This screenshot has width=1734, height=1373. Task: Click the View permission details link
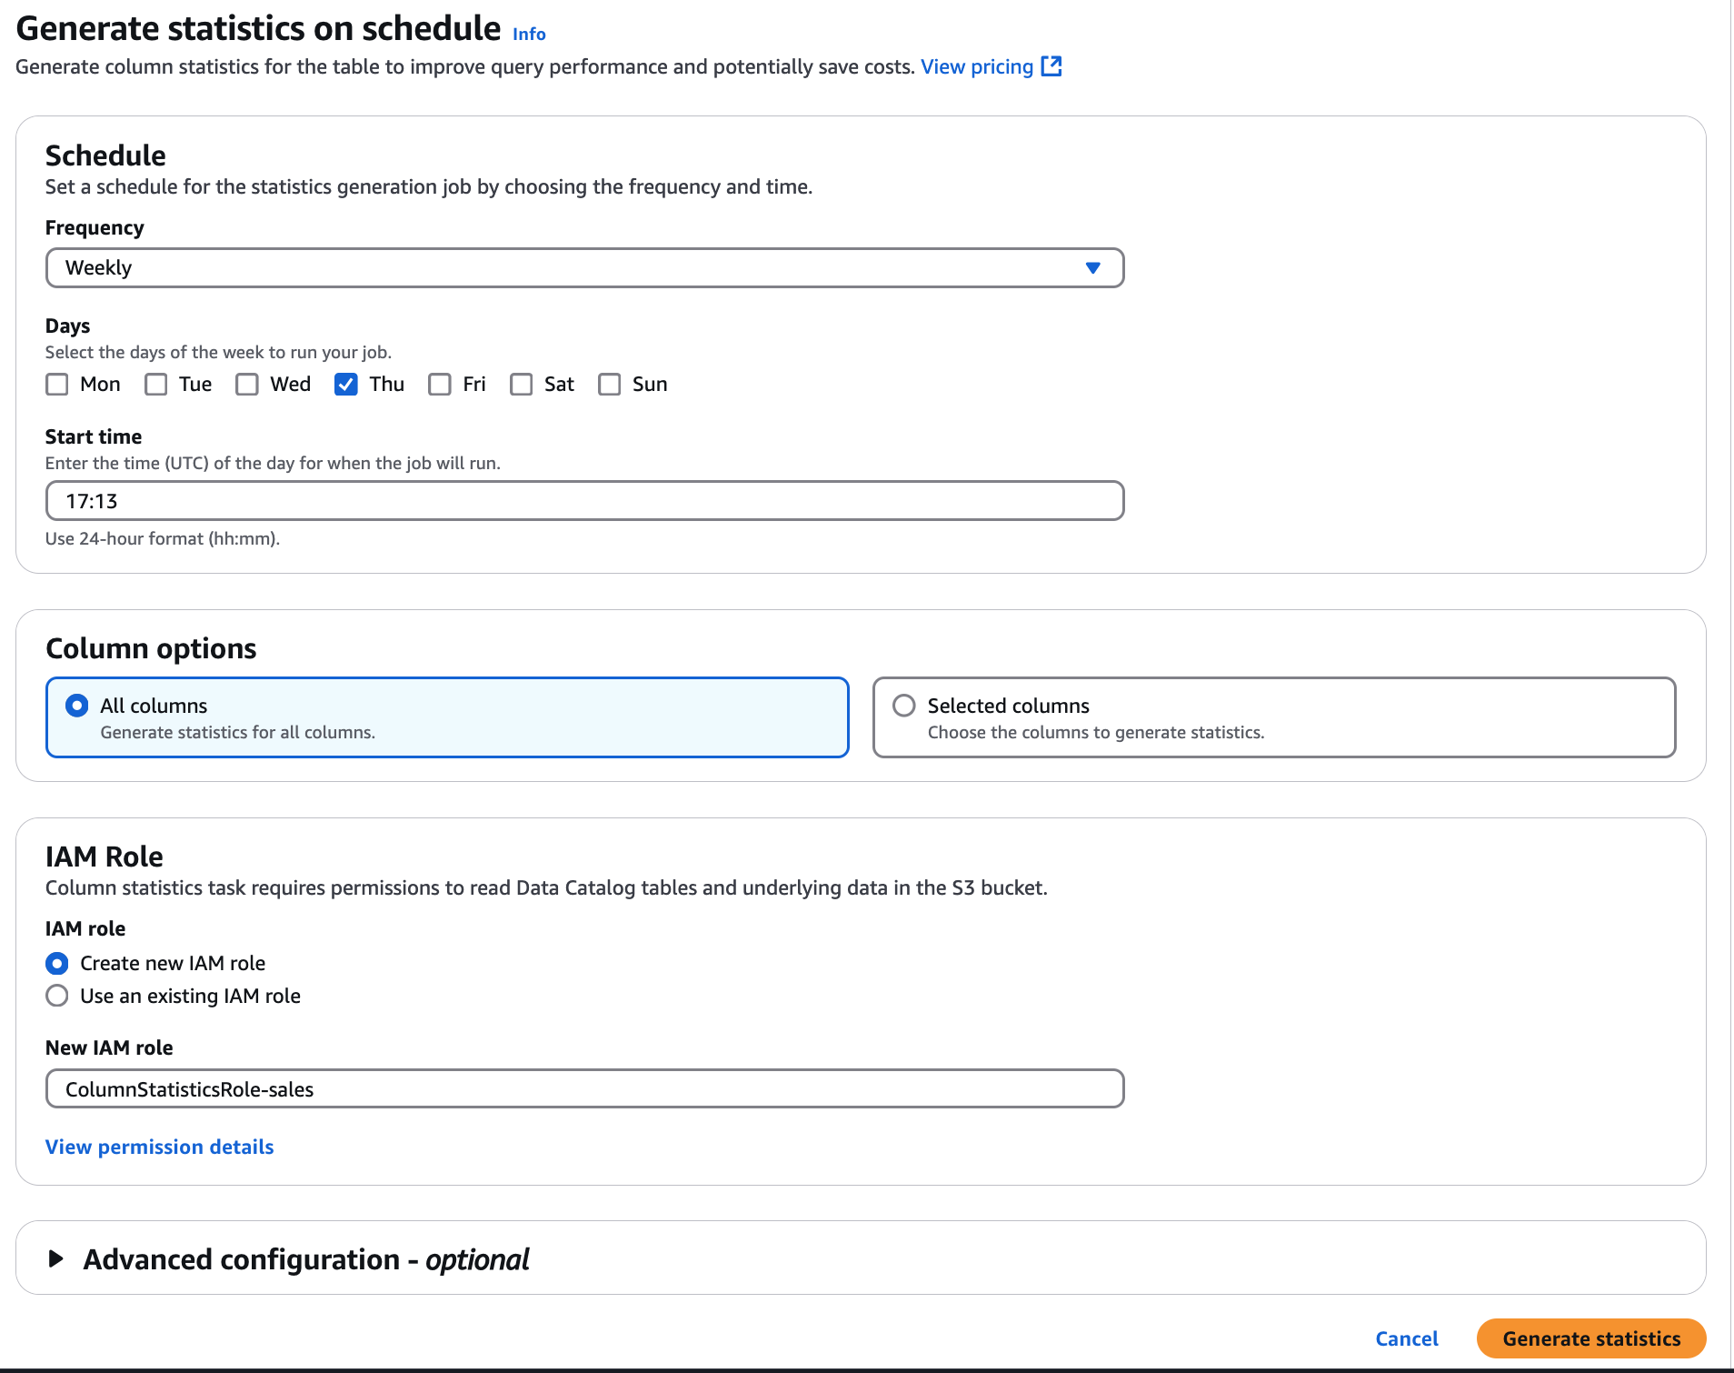tap(159, 1147)
